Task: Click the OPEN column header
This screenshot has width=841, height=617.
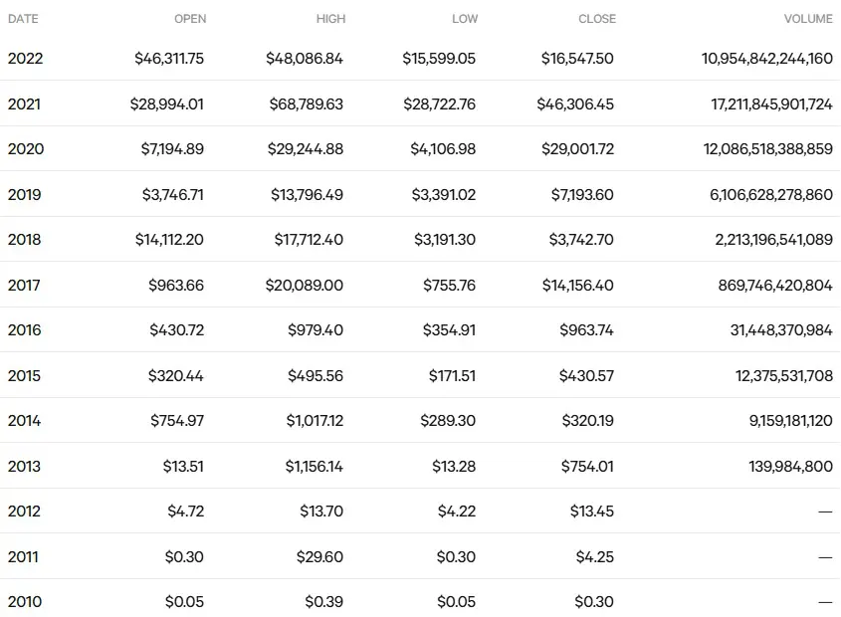Action: (190, 19)
